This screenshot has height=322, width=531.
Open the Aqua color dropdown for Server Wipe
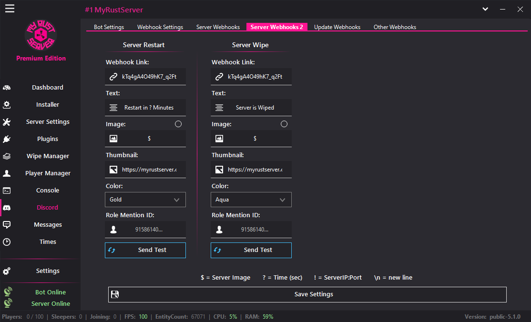coord(251,200)
